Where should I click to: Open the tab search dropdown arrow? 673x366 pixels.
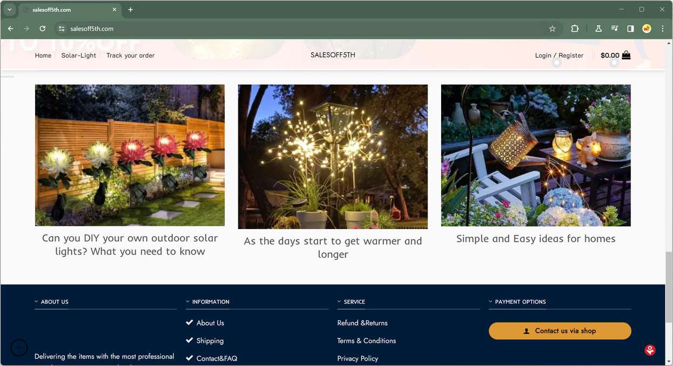click(9, 10)
